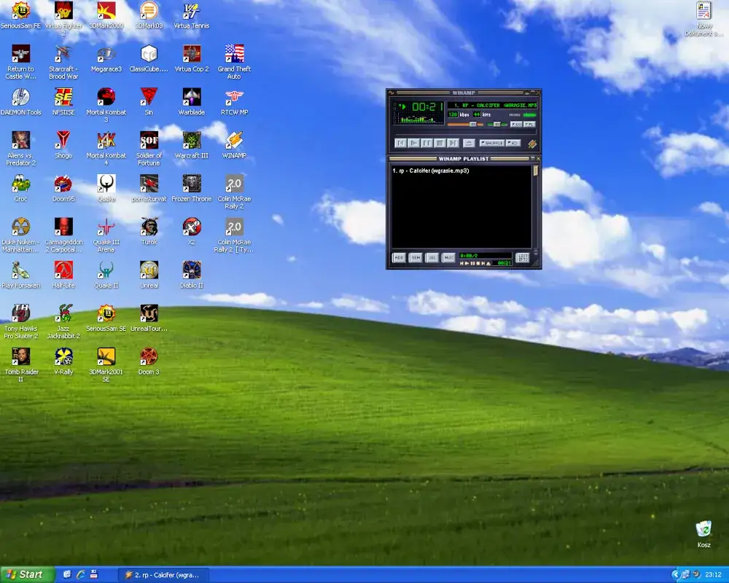Toggle the Winamp playlist (PL) window

pos(529,125)
